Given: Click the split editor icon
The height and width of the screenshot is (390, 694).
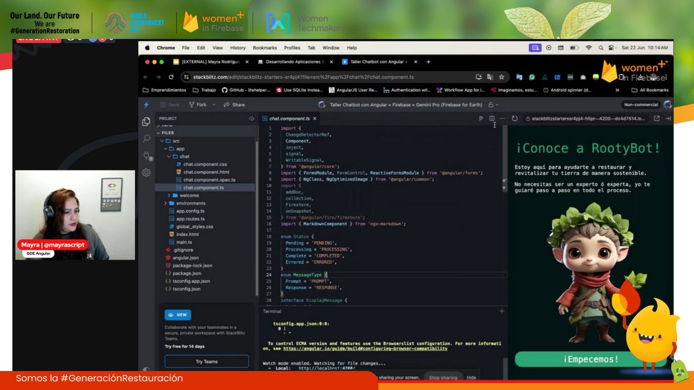Looking at the screenshot, I should (x=492, y=118).
